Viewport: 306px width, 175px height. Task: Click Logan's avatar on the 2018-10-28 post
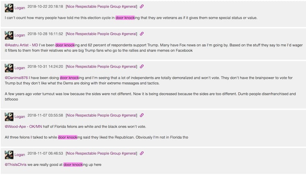[x=9, y=35]
